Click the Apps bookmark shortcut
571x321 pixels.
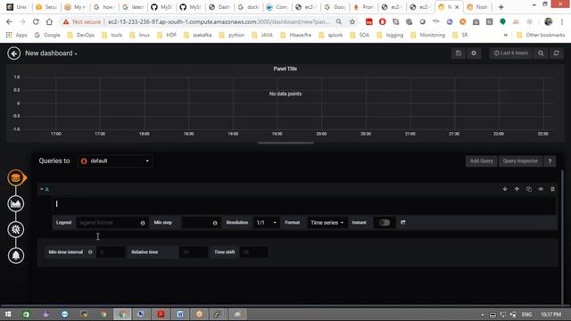(17, 35)
